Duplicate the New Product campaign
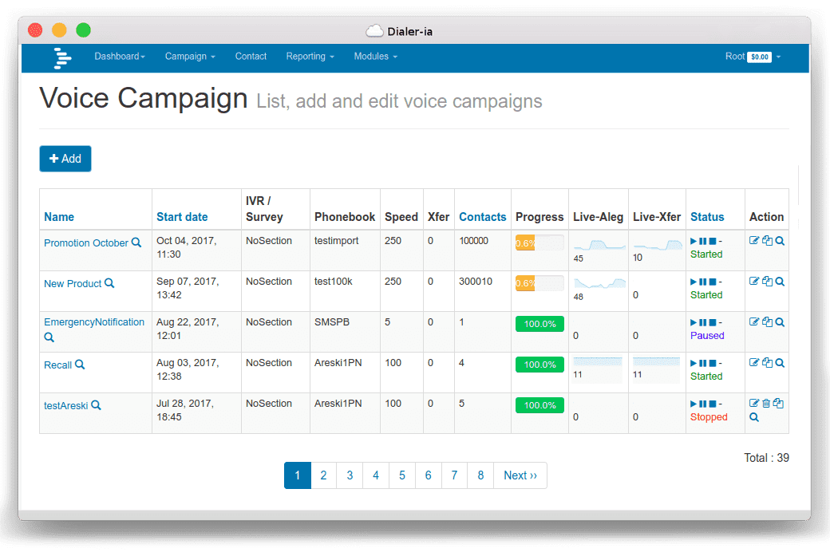This screenshot has width=830, height=556. coord(767,282)
